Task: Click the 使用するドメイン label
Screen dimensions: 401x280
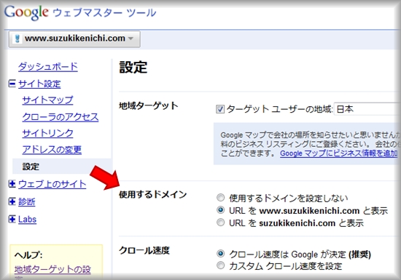Action: pos(153,195)
